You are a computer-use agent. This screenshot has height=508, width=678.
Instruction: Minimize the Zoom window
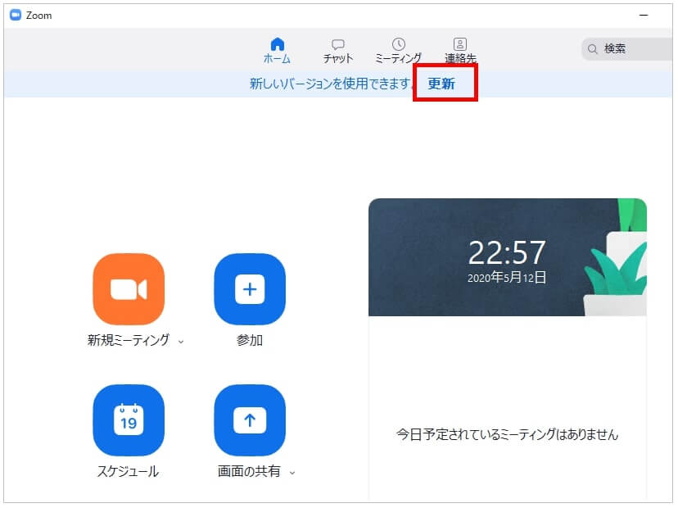[644, 15]
